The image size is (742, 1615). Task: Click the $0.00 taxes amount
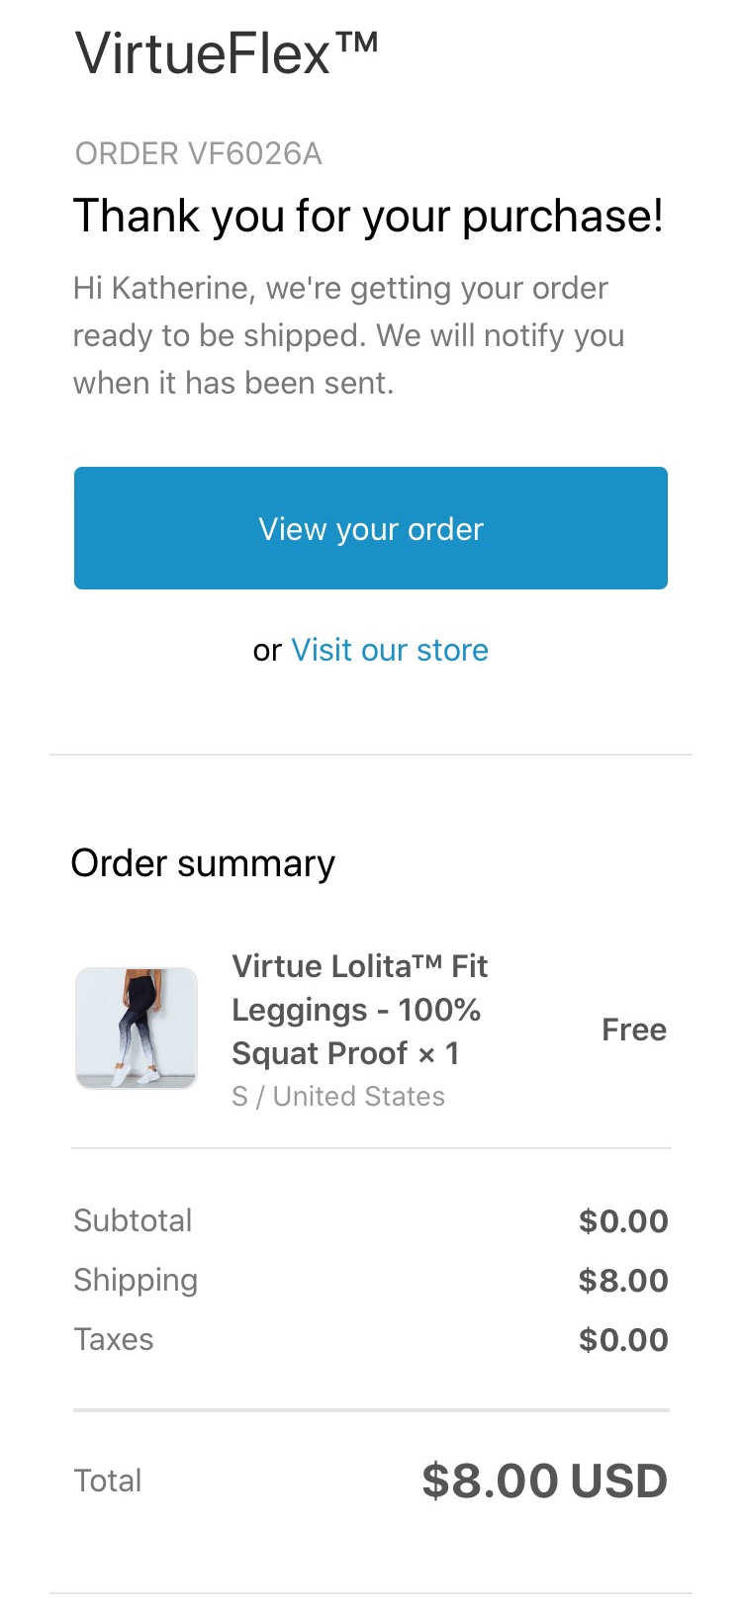coord(623,1340)
